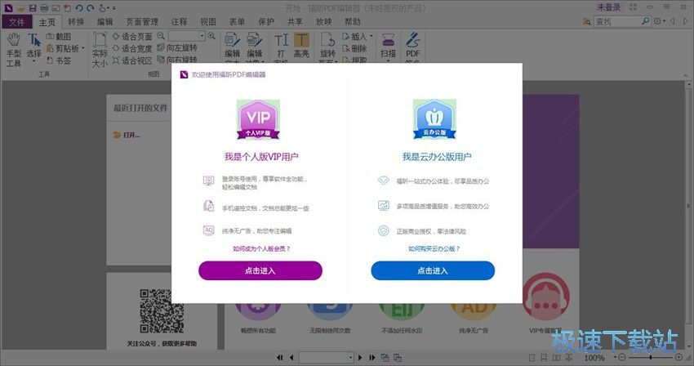Click single page view icon in status bar

pyautogui.click(x=532, y=358)
